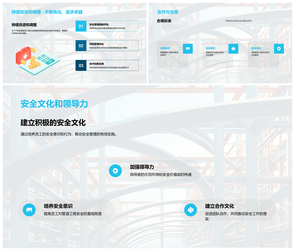Select the light blue 01 number box
Image resolution: width=295 pixels, height=251 pixels.
(81, 26)
